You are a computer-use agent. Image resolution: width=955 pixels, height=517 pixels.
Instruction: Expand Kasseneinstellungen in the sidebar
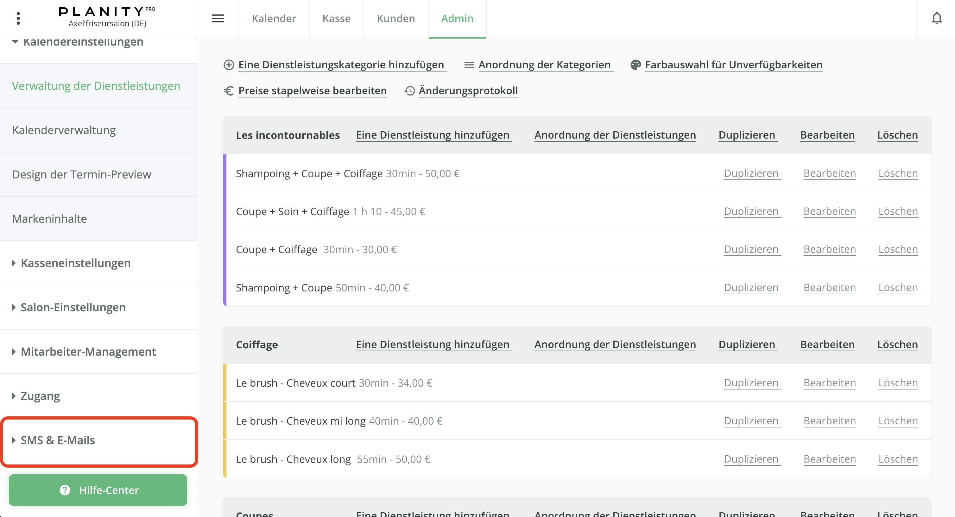coord(75,263)
